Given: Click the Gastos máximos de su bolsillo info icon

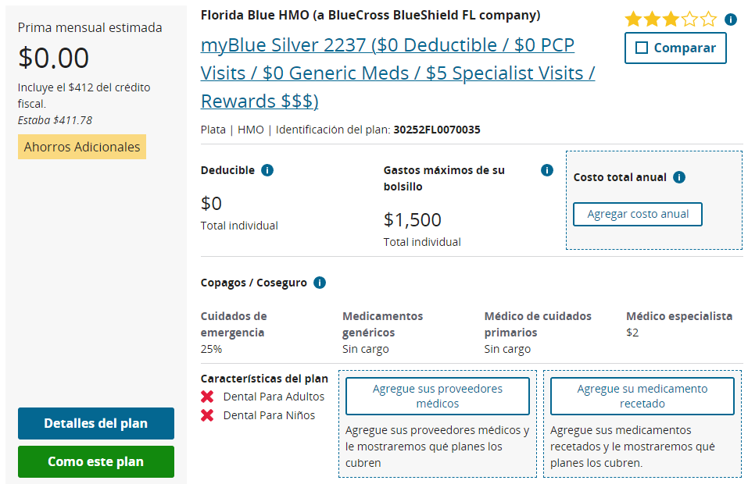Looking at the screenshot, I should [x=546, y=170].
